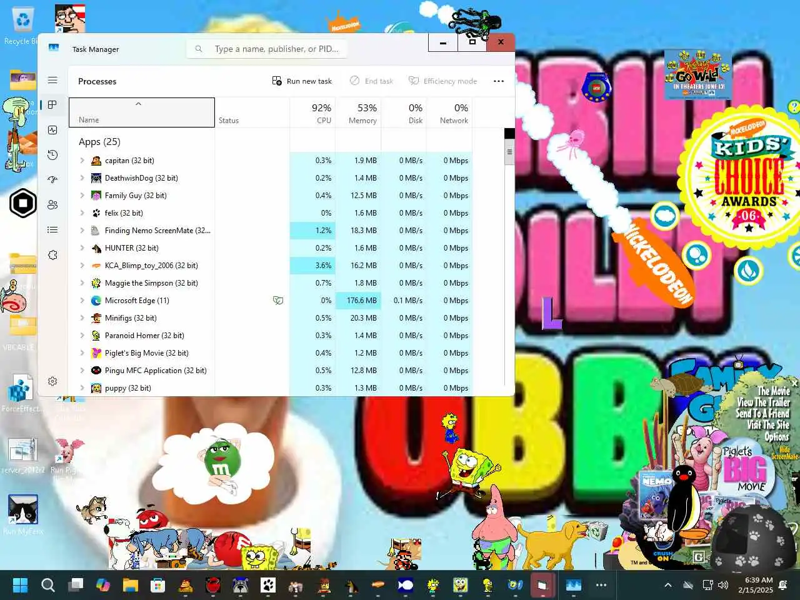This screenshot has width=800, height=600.
Task: Sort processes by CPU column
Action: (312, 113)
